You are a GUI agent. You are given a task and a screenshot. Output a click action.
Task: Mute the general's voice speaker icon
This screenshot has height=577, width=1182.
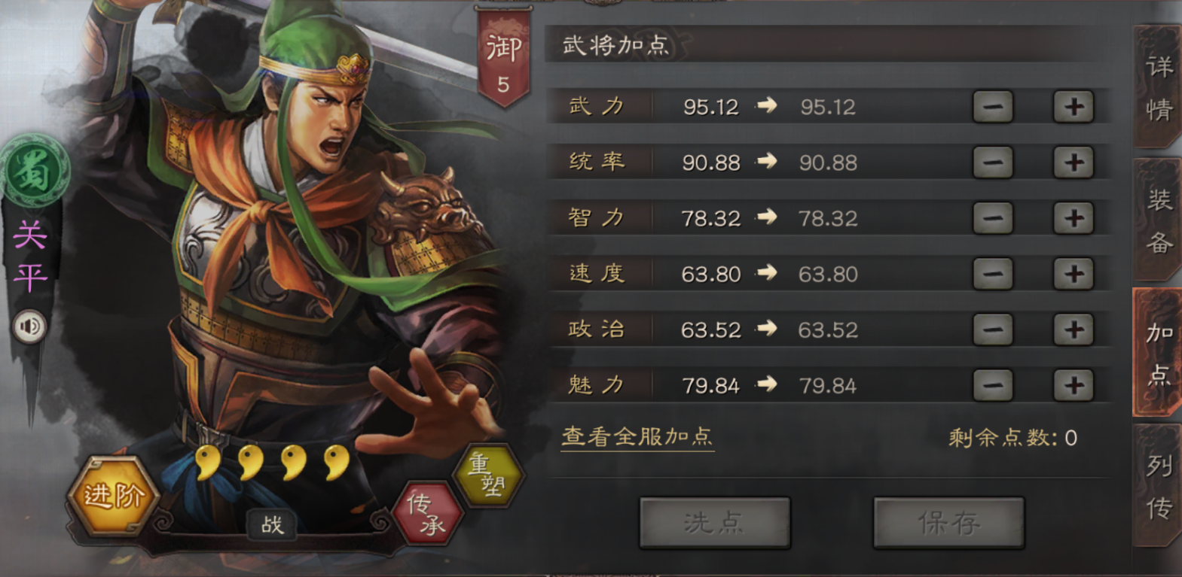click(x=30, y=326)
